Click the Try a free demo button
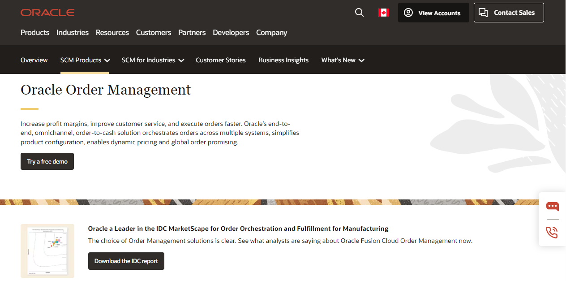This screenshot has height=281, width=566. pyautogui.click(x=47, y=161)
